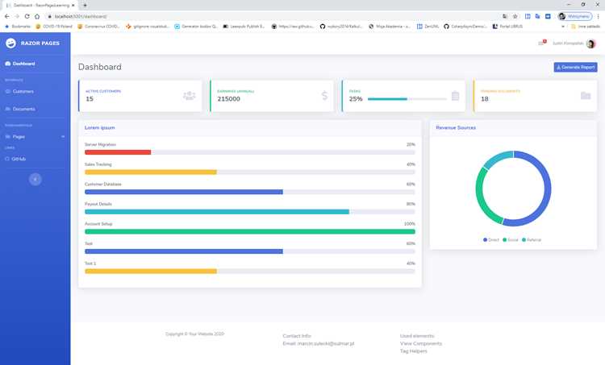Open the Customers sidebar link
This screenshot has height=365, width=605.
19,91
